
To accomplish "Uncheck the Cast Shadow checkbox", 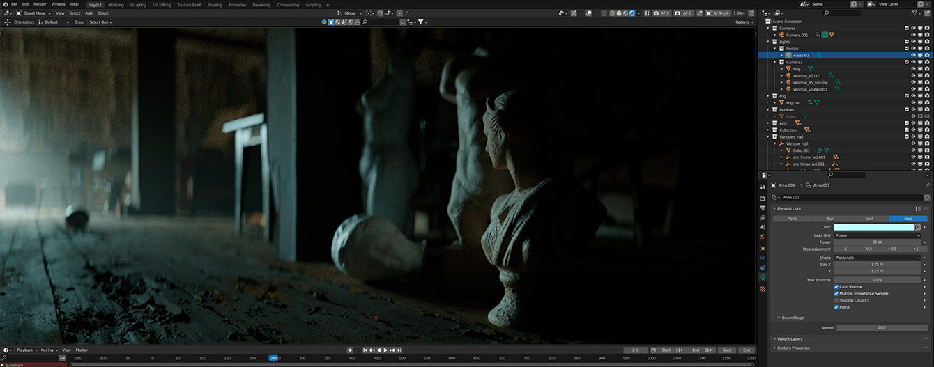I will 836,287.
